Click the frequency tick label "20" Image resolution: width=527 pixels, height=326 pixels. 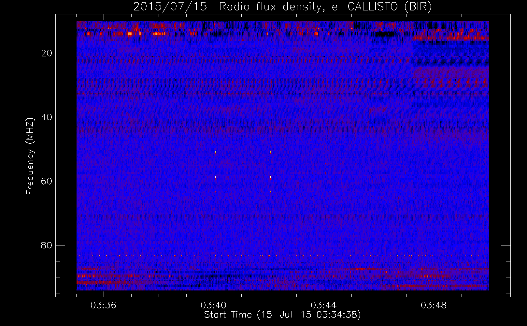[47, 53]
